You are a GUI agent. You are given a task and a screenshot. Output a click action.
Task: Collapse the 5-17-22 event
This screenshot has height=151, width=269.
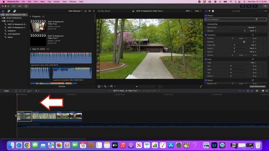coord(2,21)
